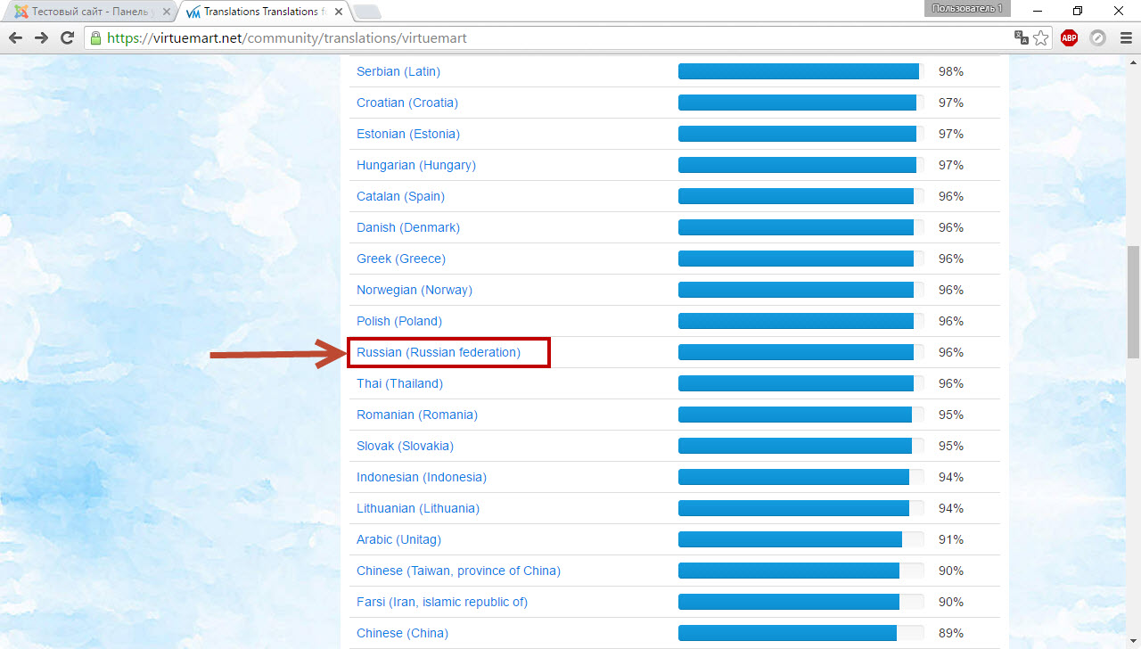Screen dimensions: 1141x649
Task: Click the browser forward arrow
Action: coord(41,38)
